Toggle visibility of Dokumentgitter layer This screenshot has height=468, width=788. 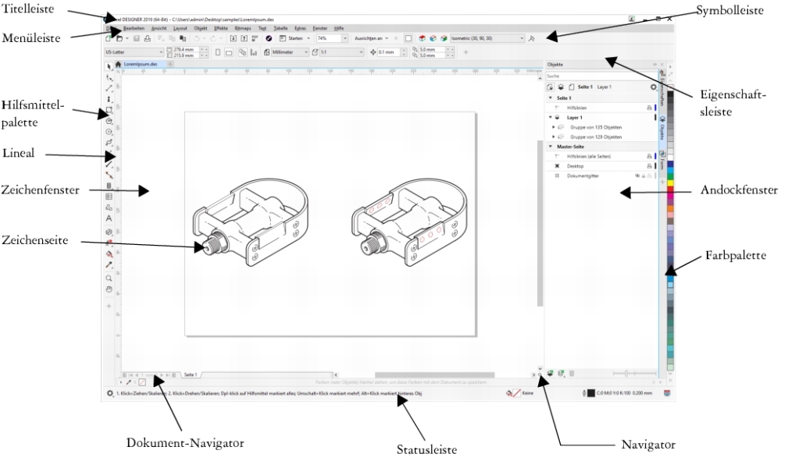638,177
